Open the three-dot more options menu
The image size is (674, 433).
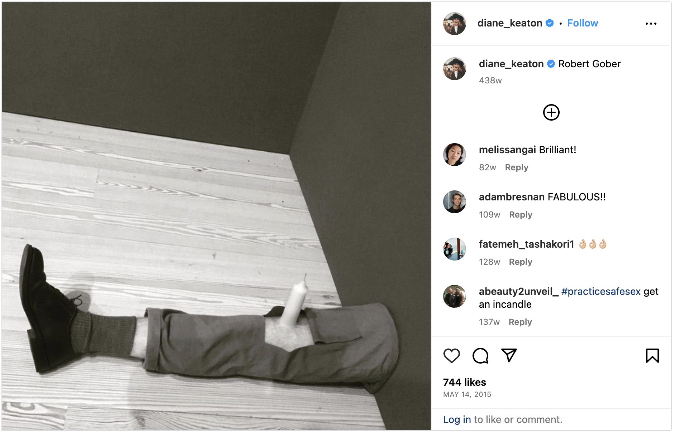click(x=651, y=24)
